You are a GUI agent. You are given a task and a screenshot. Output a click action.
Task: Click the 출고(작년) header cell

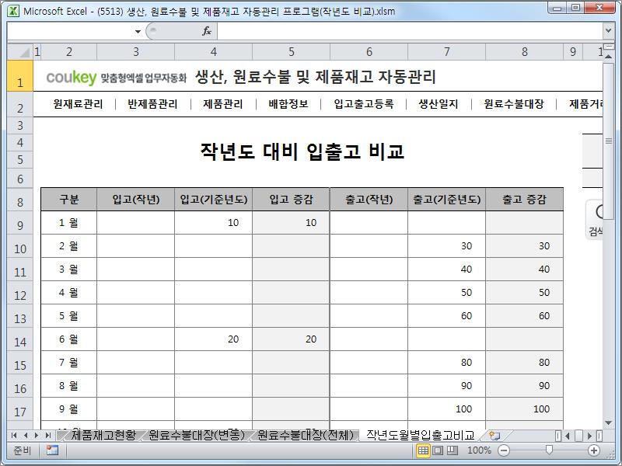pos(369,200)
